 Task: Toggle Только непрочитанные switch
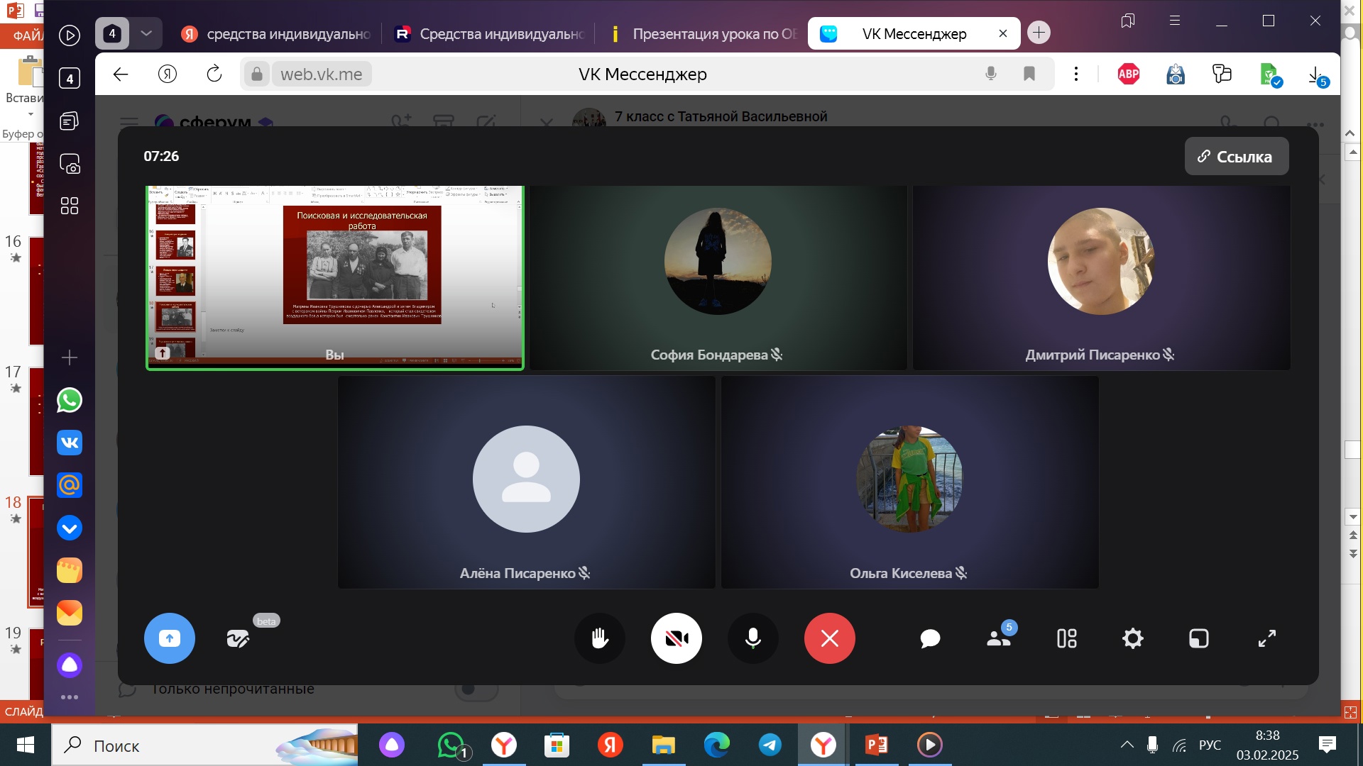[x=476, y=689]
